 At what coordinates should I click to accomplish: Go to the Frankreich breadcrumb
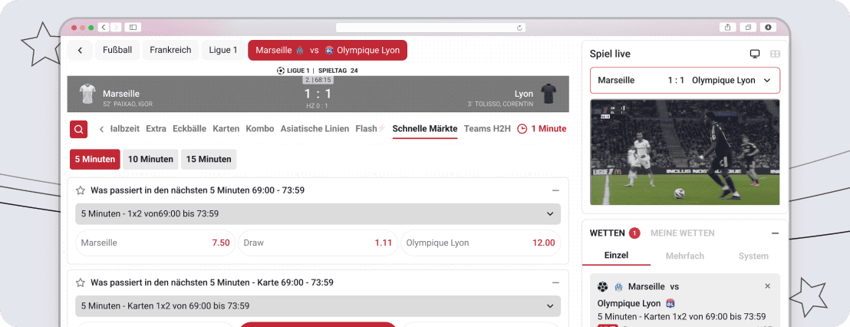[x=171, y=51]
